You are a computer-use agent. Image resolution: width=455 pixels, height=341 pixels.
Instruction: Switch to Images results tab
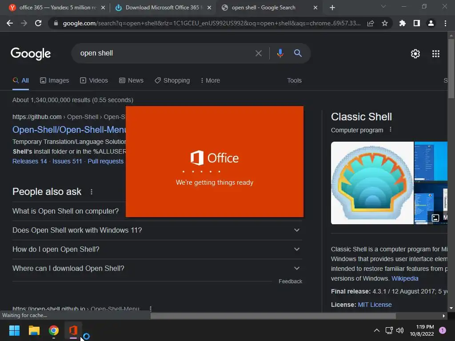click(55, 81)
